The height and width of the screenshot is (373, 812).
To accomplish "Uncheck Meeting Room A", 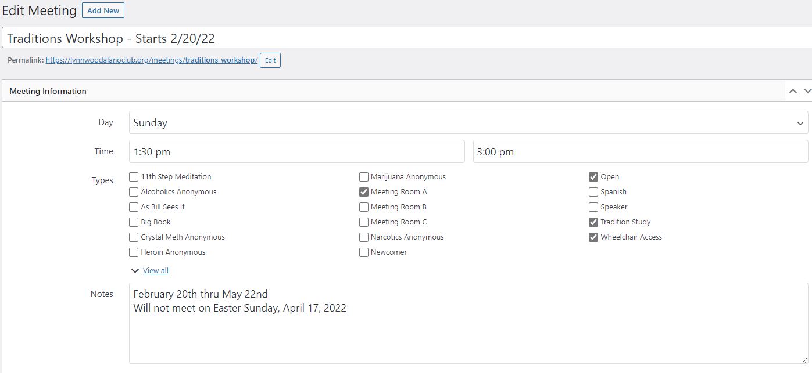I will (x=364, y=192).
